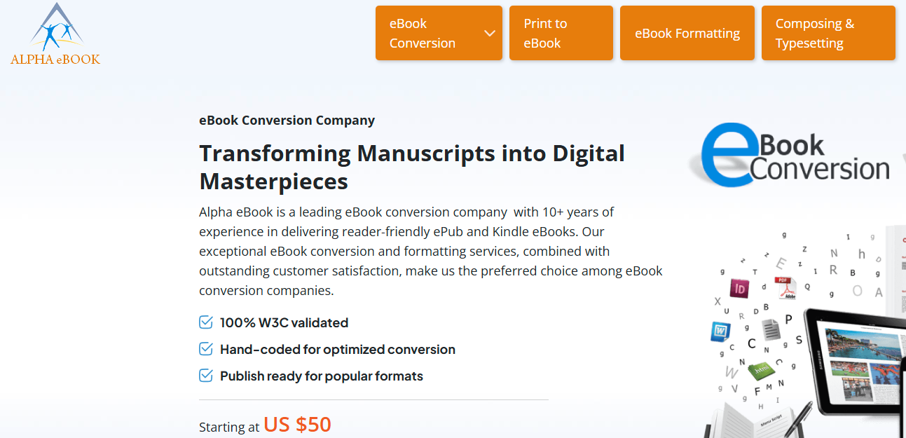The image size is (906, 438).
Task: Click the US $50 price link
Action: (x=297, y=425)
